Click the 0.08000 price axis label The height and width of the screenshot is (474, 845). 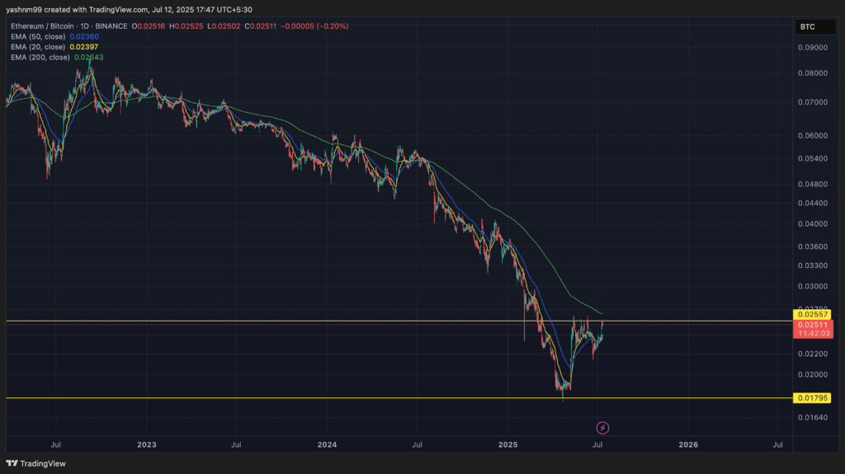(813, 73)
